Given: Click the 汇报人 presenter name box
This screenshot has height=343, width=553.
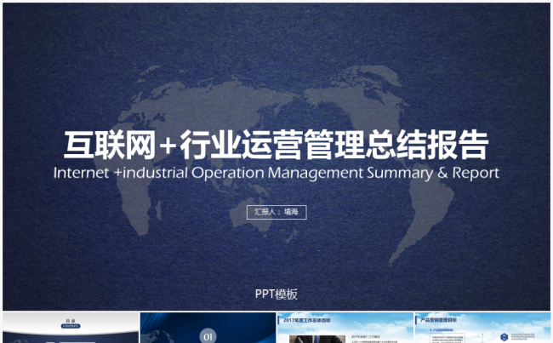Looking at the screenshot, I should (x=276, y=212).
